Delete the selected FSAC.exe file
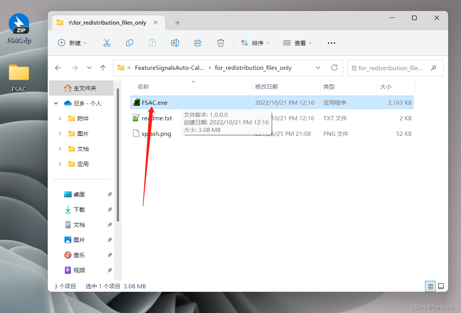 [x=221, y=43]
